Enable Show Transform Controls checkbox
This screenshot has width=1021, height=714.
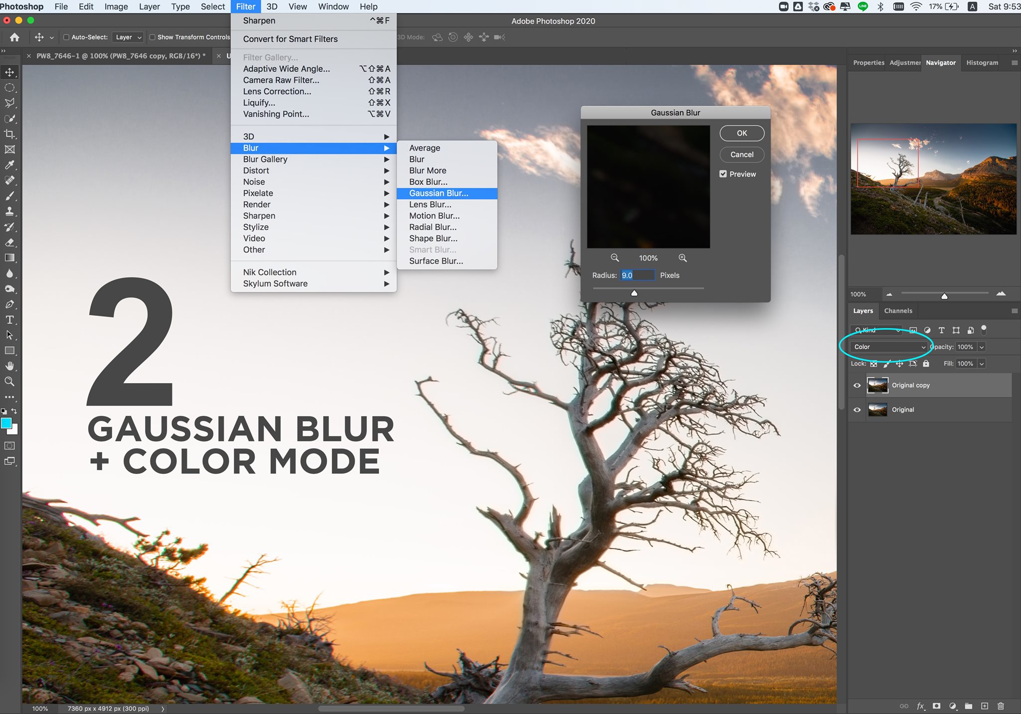[x=153, y=37]
